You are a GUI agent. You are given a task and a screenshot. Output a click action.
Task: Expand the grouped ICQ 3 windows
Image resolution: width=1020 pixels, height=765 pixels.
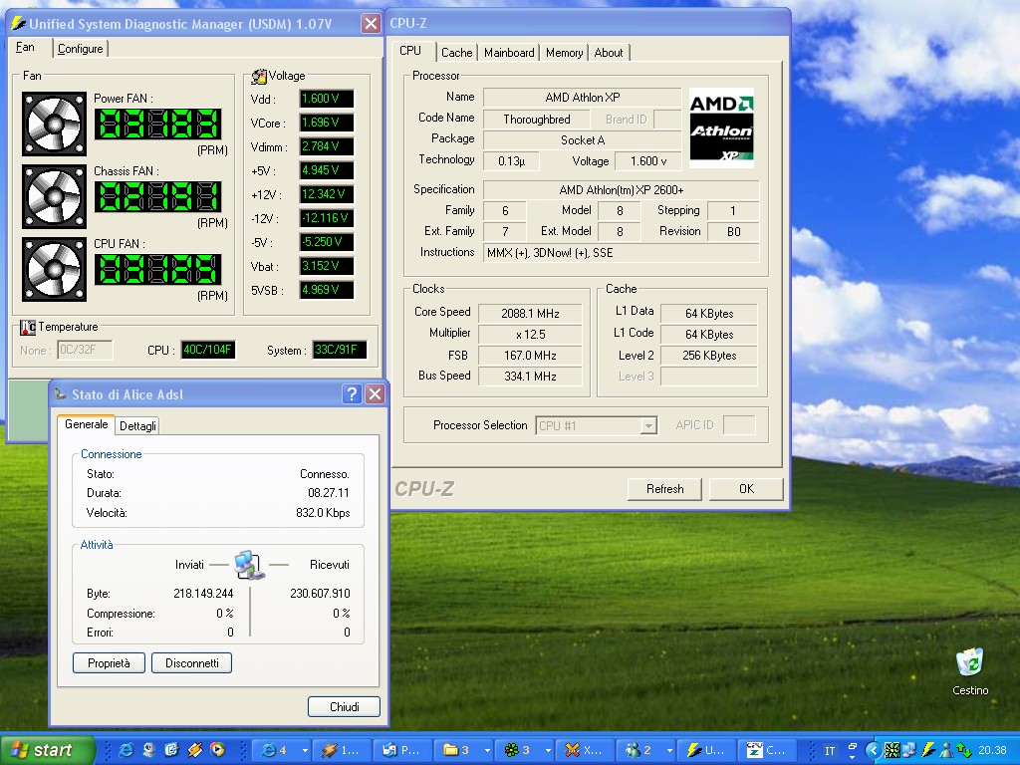pyautogui.click(x=548, y=750)
